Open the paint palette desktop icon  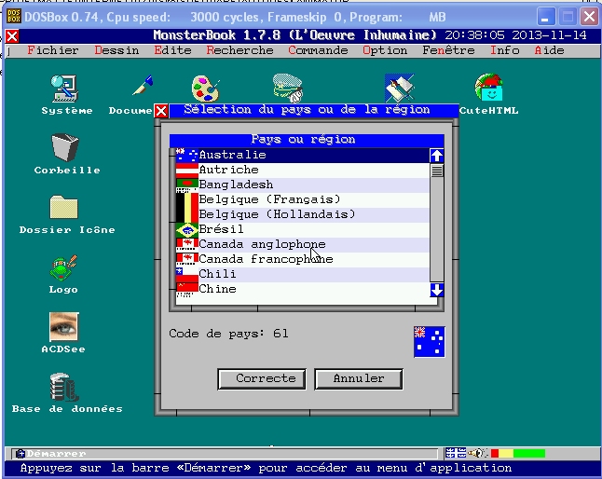(x=206, y=89)
